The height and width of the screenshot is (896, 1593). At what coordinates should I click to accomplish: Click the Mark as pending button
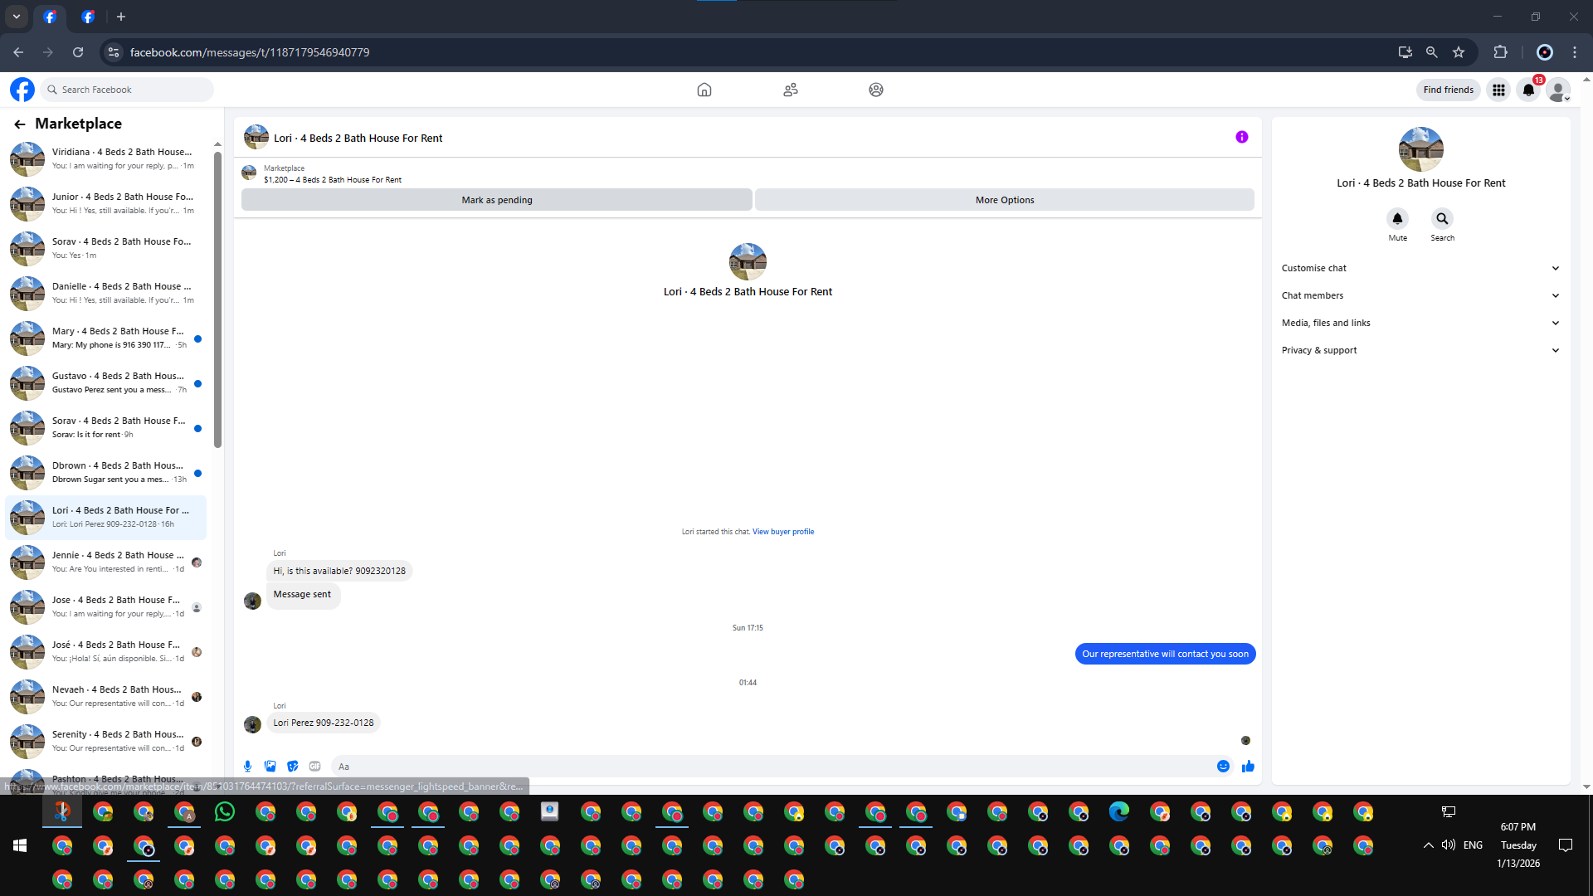(496, 200)
